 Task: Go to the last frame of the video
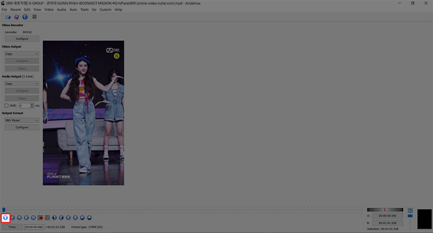tap(75, 218)
